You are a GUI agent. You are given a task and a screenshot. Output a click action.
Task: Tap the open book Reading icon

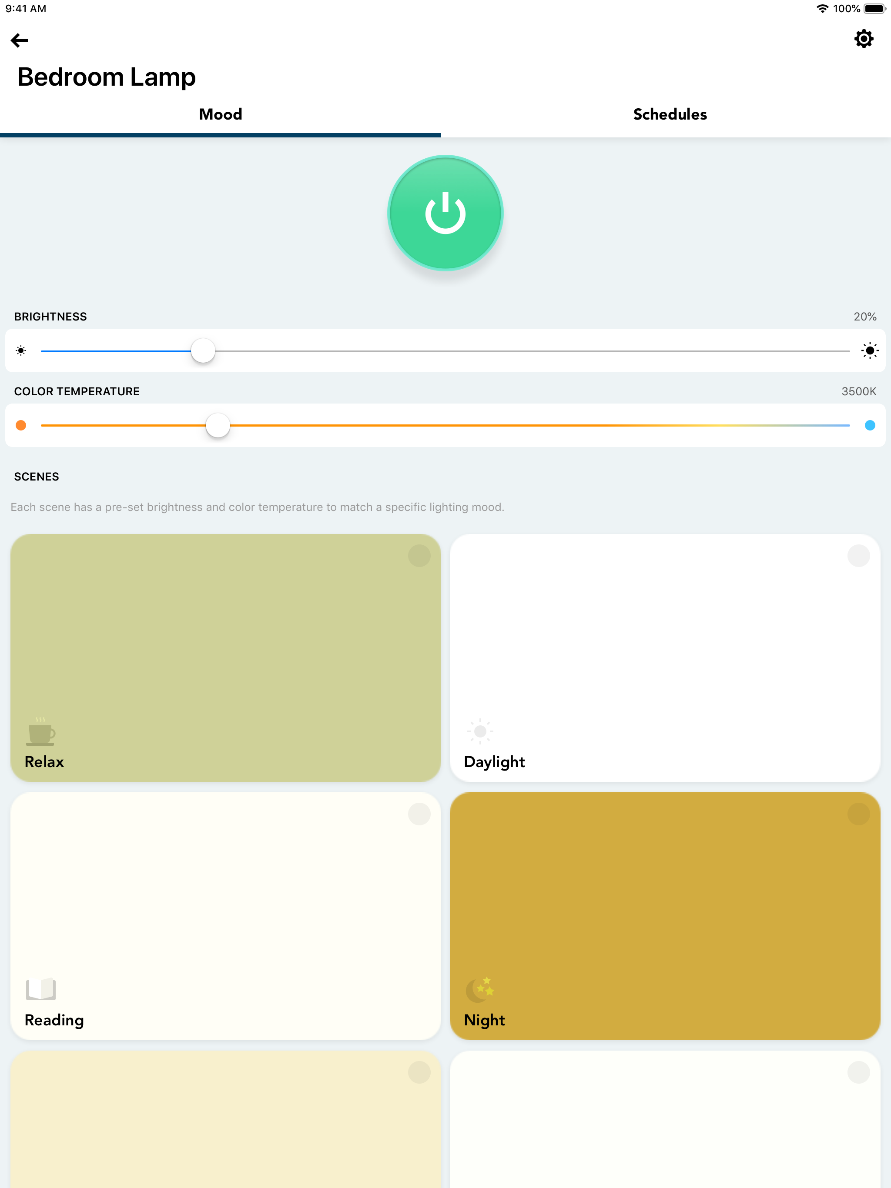point(41,989)
